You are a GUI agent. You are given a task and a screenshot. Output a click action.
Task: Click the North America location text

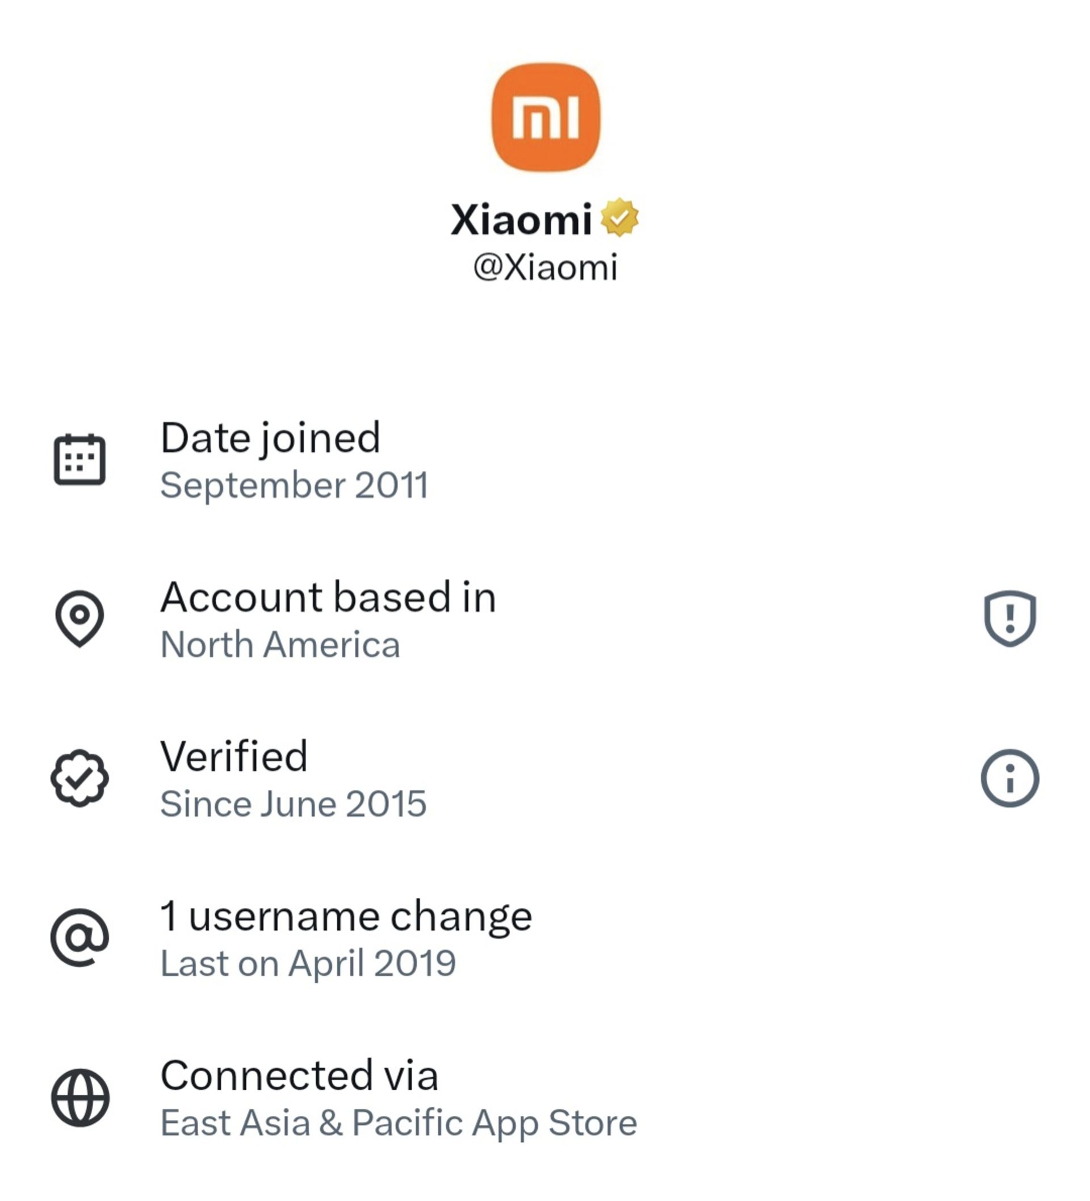(x=280, y=645)
